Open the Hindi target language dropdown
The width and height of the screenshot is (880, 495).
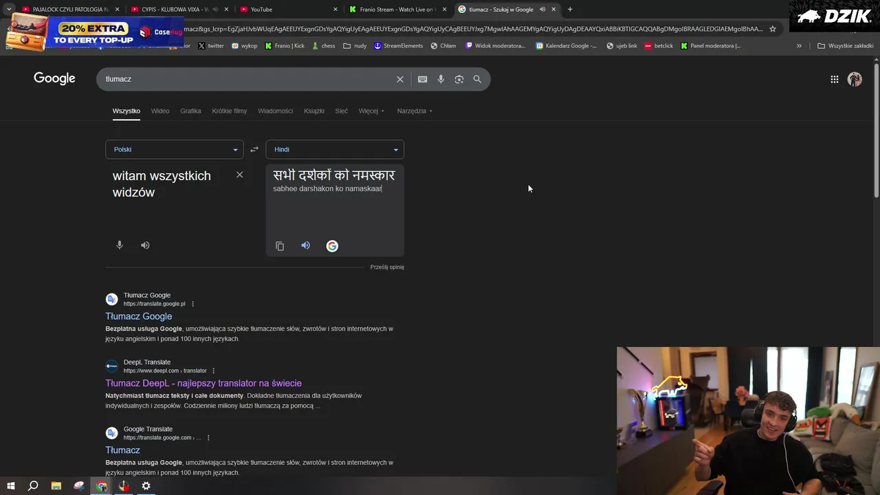tap(335, 149)
